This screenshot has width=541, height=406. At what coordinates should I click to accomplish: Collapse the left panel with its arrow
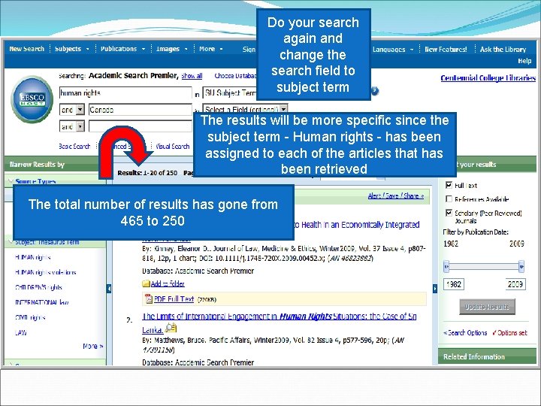click(109, 288)
